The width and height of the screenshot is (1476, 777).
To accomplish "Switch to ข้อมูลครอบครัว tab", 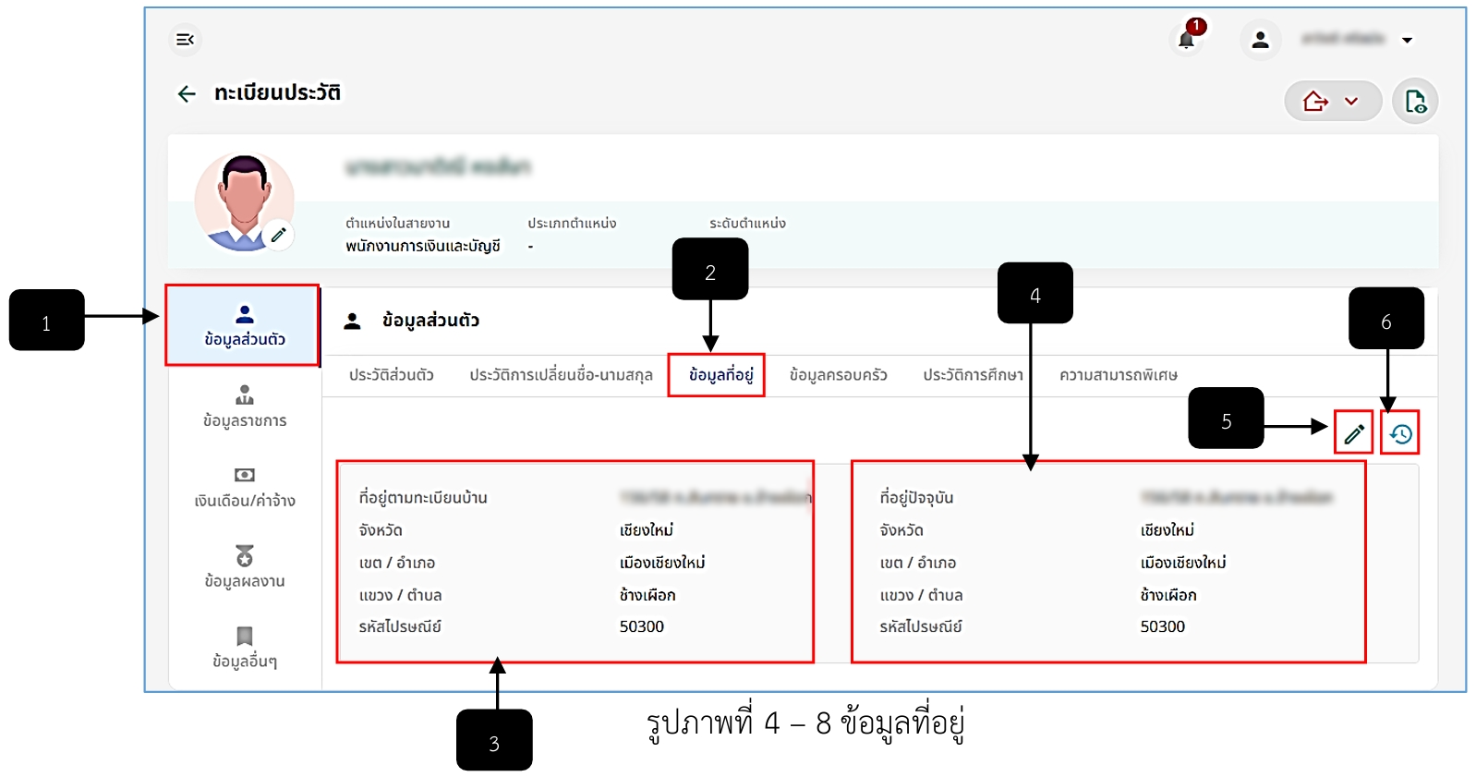I will coord(838,375).
